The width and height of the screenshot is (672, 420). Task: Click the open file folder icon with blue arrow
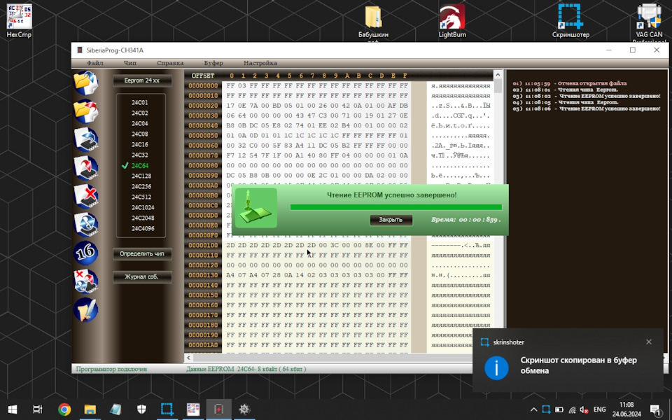click(85, 83)
